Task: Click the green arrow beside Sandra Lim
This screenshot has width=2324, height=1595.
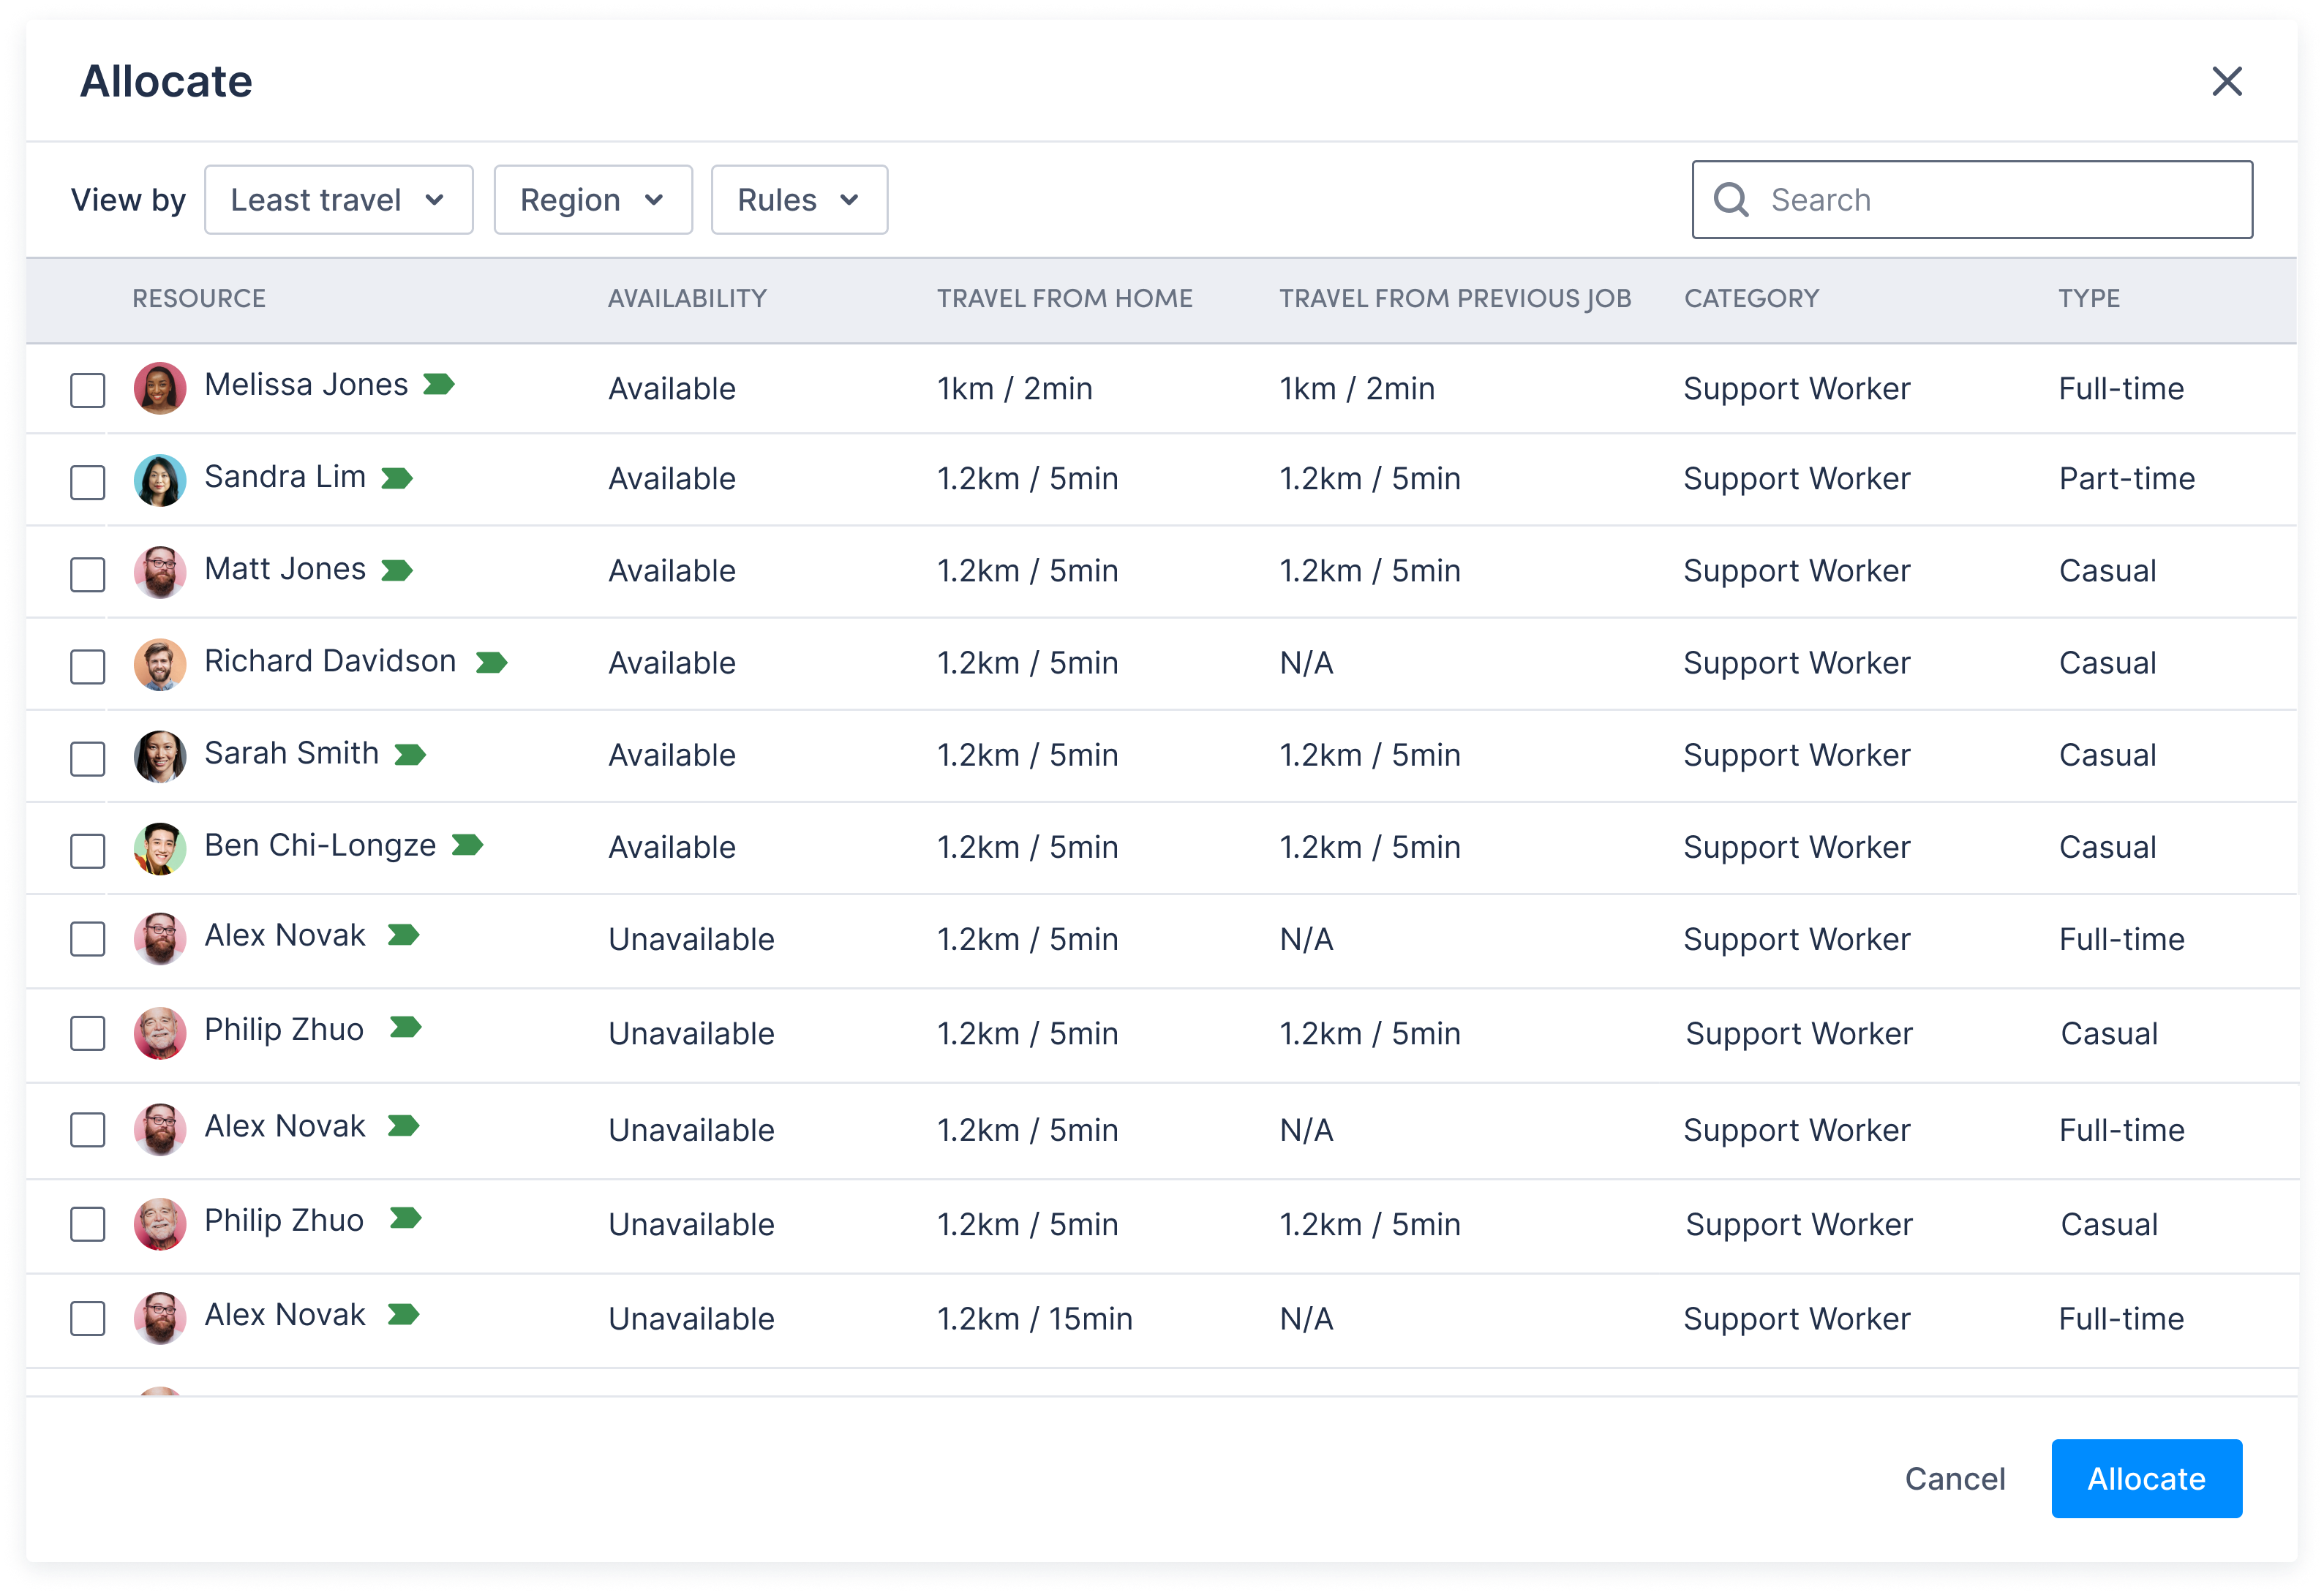Action: (398, 478)
